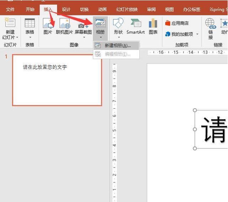Switch to the 幻灯片放映 tab
The height and width of the screenshot is (202, 228).
coord(127,10)
